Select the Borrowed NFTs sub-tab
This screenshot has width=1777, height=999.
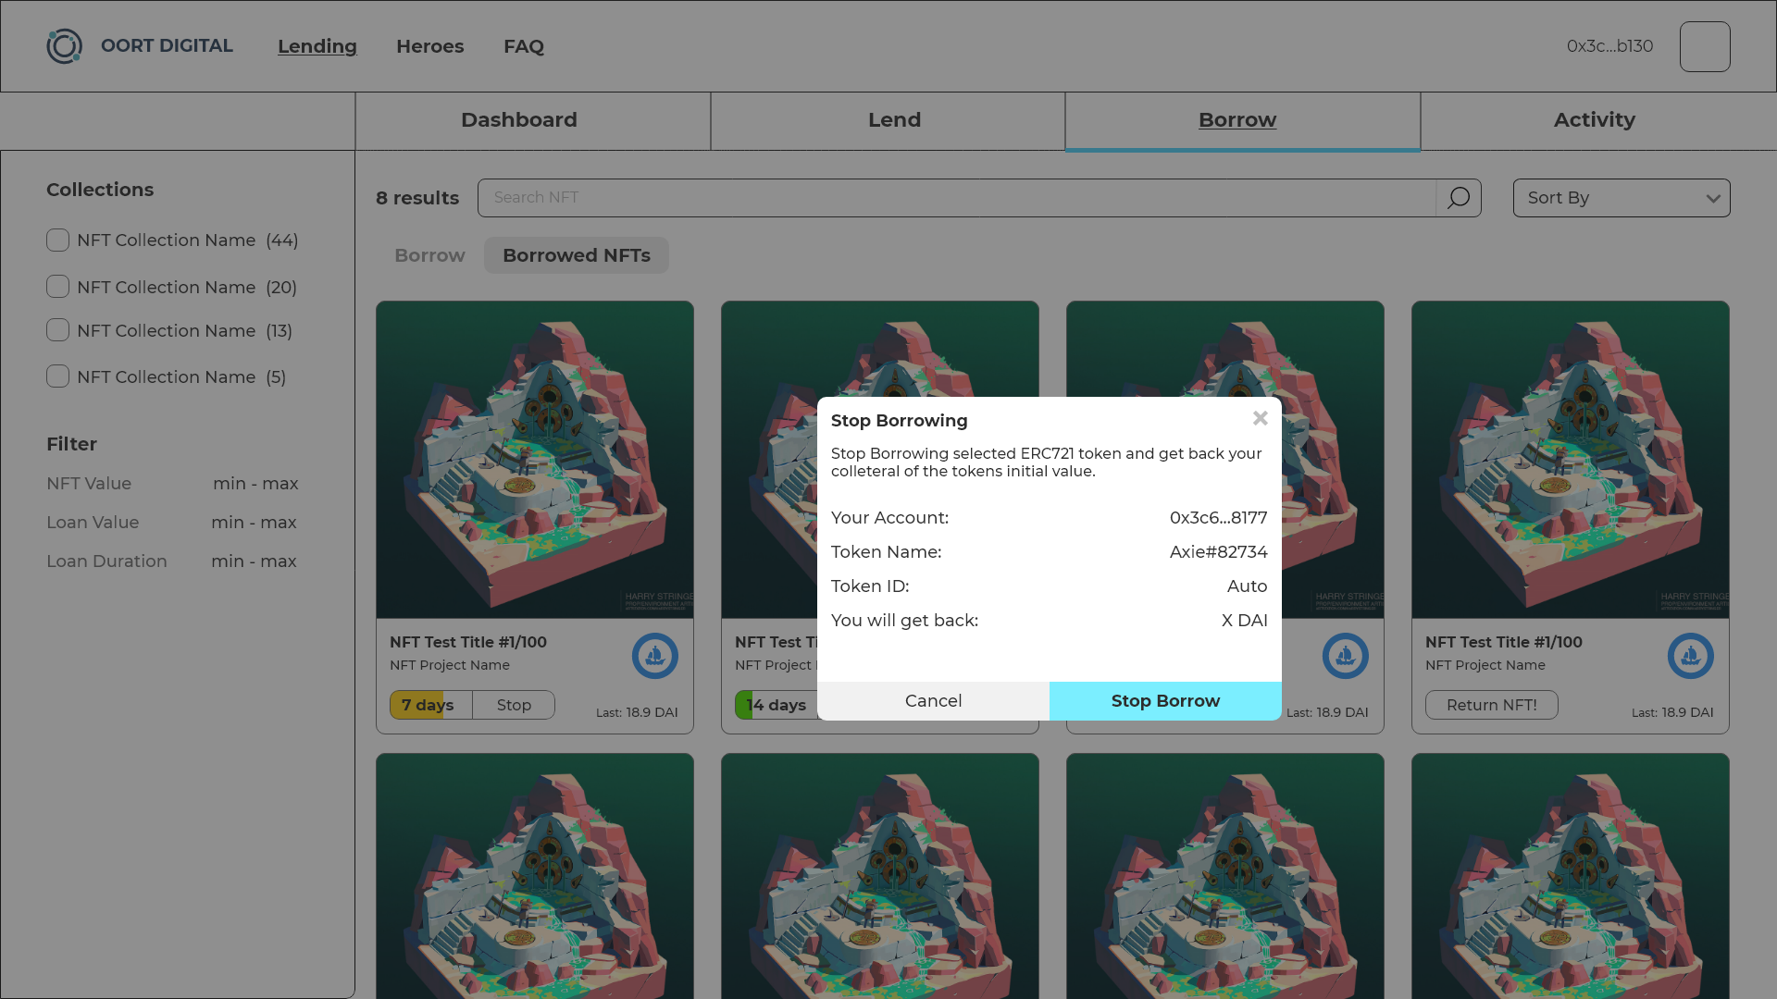click(577, 255)
